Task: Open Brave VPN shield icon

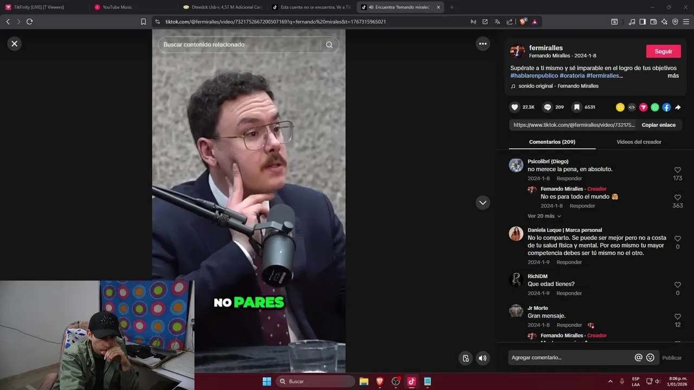Action: point(675,22)
